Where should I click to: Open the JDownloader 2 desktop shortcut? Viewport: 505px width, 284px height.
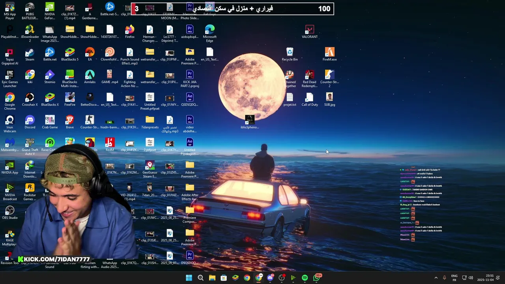30,34
